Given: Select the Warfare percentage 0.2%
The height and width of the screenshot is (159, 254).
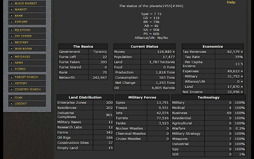Looking at the screenshot, I should 240,128.
